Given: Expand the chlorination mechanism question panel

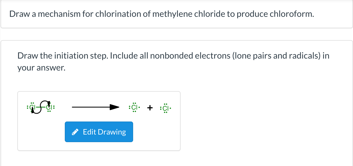Looking at the screenshot, I should pos(176,14).
